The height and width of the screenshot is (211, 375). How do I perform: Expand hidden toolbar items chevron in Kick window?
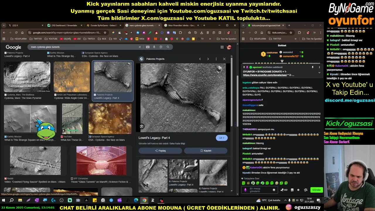pyautogui.click(x=314, y=33)
